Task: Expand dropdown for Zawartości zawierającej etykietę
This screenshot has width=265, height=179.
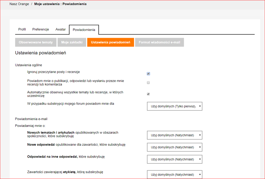Action: (175, 175)
